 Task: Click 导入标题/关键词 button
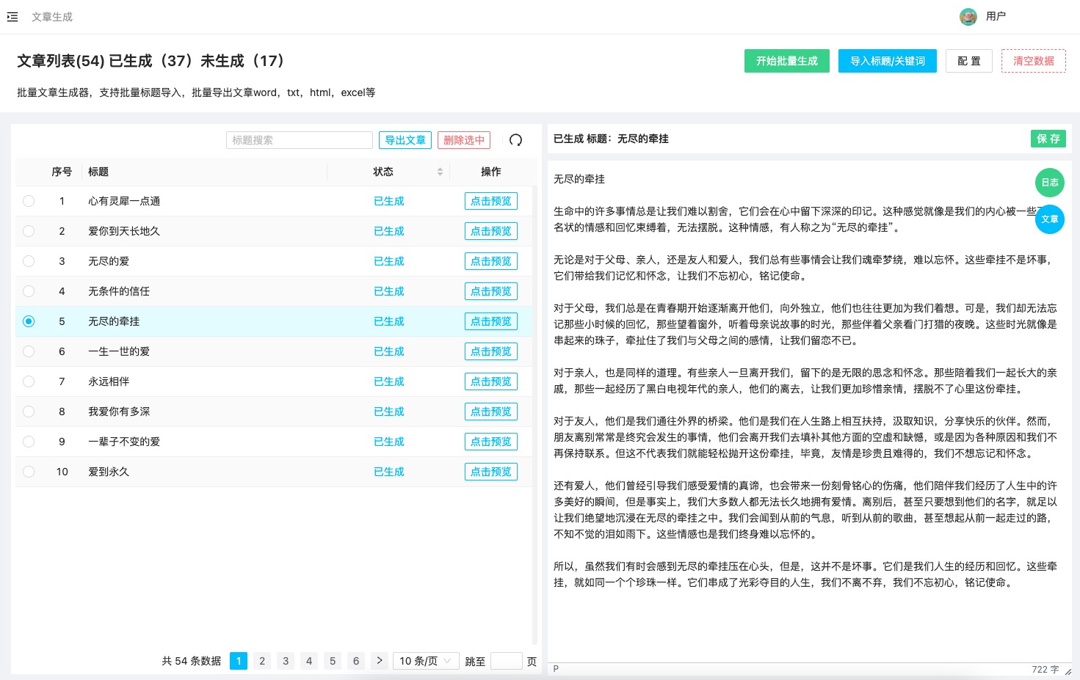888,61
